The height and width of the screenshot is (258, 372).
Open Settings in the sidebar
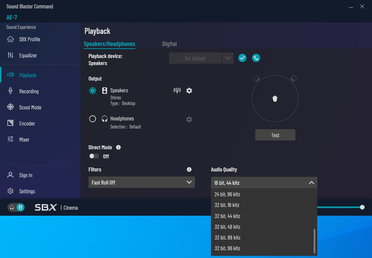[27, 191]
